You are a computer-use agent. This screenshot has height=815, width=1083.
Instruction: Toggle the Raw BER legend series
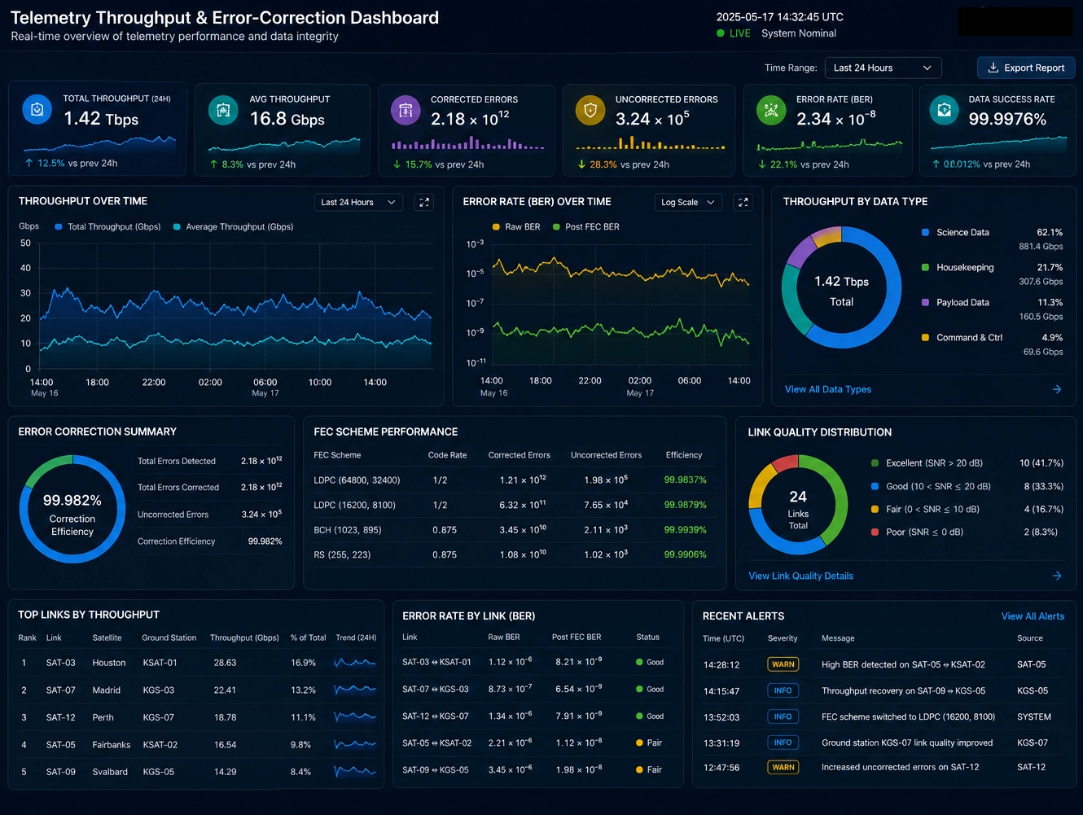pos(516,226)
